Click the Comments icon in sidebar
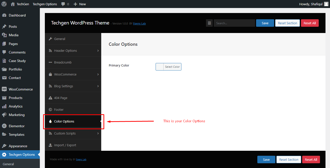 pyautogui.click(x=4, y=52)
